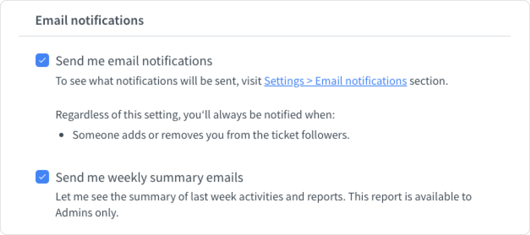Click the Email notifications section heading
530x235 pixels.
click(89, 21)
